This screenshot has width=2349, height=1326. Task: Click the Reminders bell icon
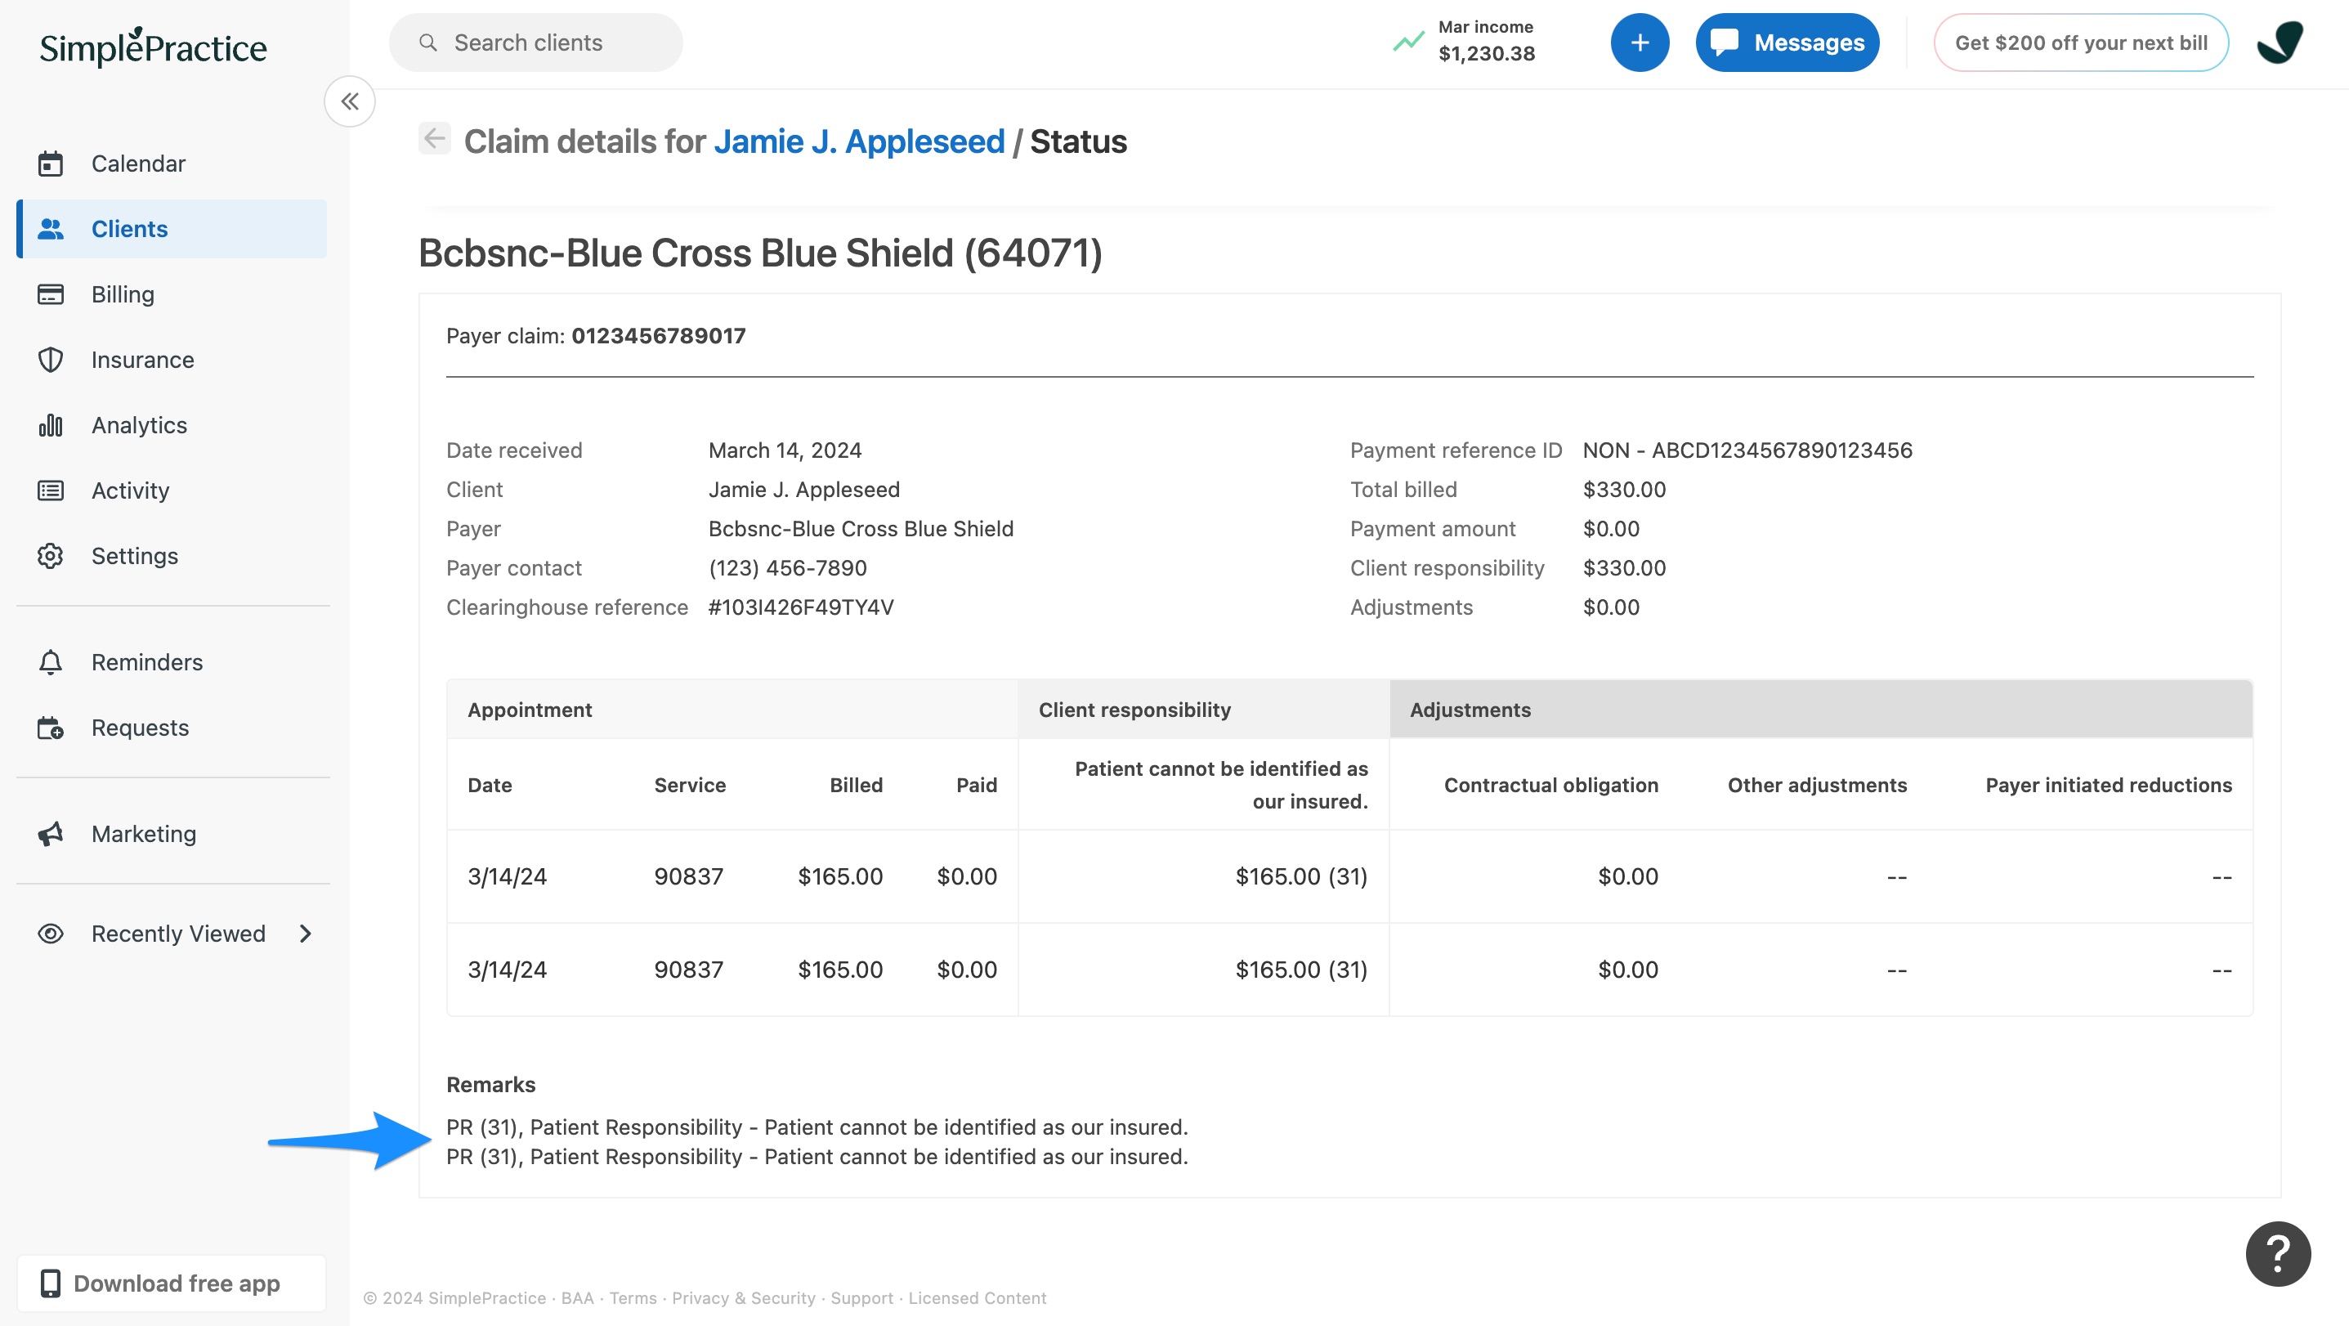point(50,662)
